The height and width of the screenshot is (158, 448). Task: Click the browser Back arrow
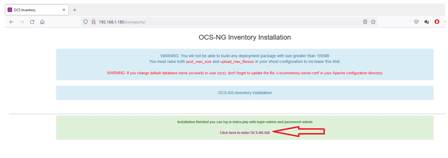pos(11,22)
